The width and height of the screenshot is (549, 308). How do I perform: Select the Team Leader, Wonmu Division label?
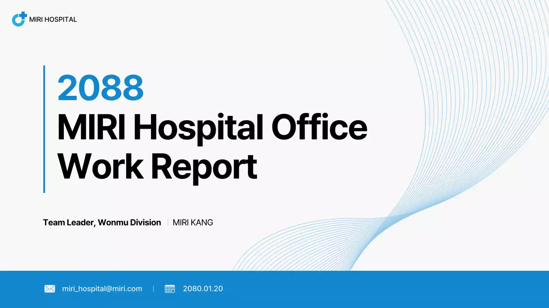[x=102, y=222]
